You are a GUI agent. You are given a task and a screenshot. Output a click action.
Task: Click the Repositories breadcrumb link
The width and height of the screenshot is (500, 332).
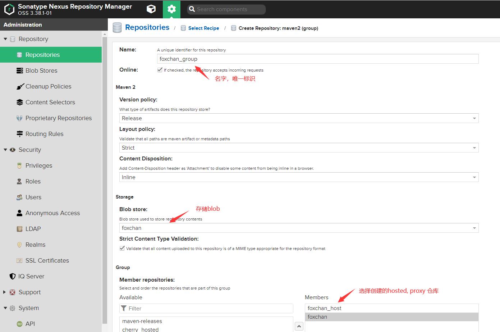[x=147, y=27]
